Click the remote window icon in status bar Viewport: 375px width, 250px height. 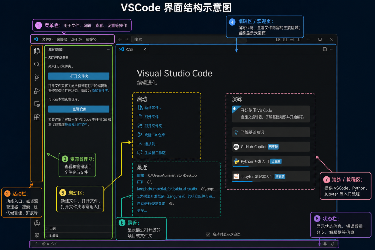[36, 244]
